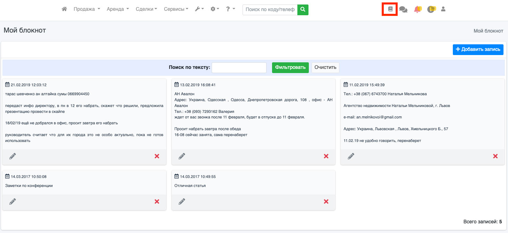Click the Поиск по тексту input field
The width and height of the screenshot is (508, 233).
point(239,68)
